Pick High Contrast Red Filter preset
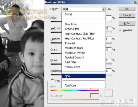The image size is (138, 107). tap(79, 39)
